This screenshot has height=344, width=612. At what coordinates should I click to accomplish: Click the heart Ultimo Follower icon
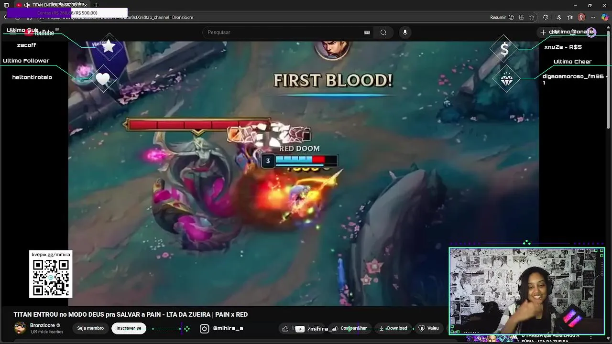103,79
